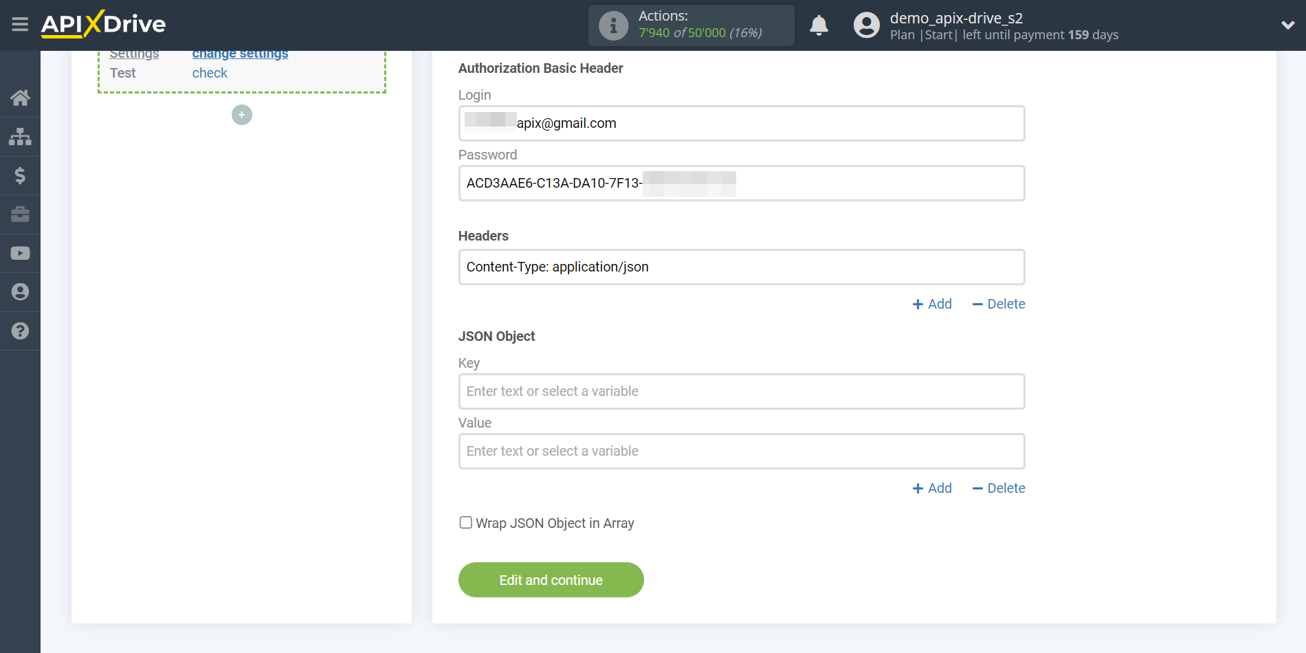Click the user avatar icon
Viewport: 1306px width, 653px height.
(866, 25)
